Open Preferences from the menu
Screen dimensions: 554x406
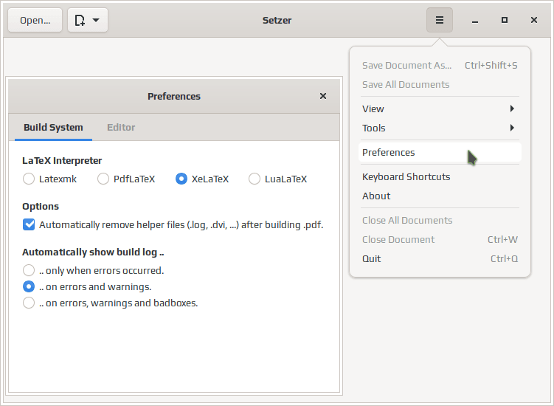point(440,152)
